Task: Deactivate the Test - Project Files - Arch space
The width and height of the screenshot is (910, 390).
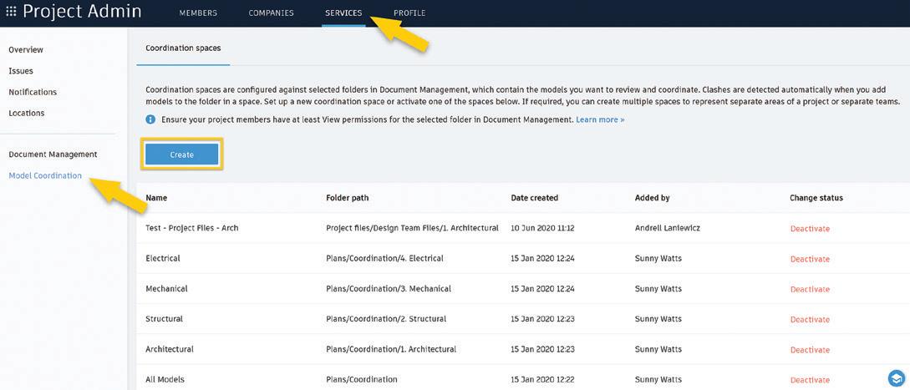Action: point(810,229)
